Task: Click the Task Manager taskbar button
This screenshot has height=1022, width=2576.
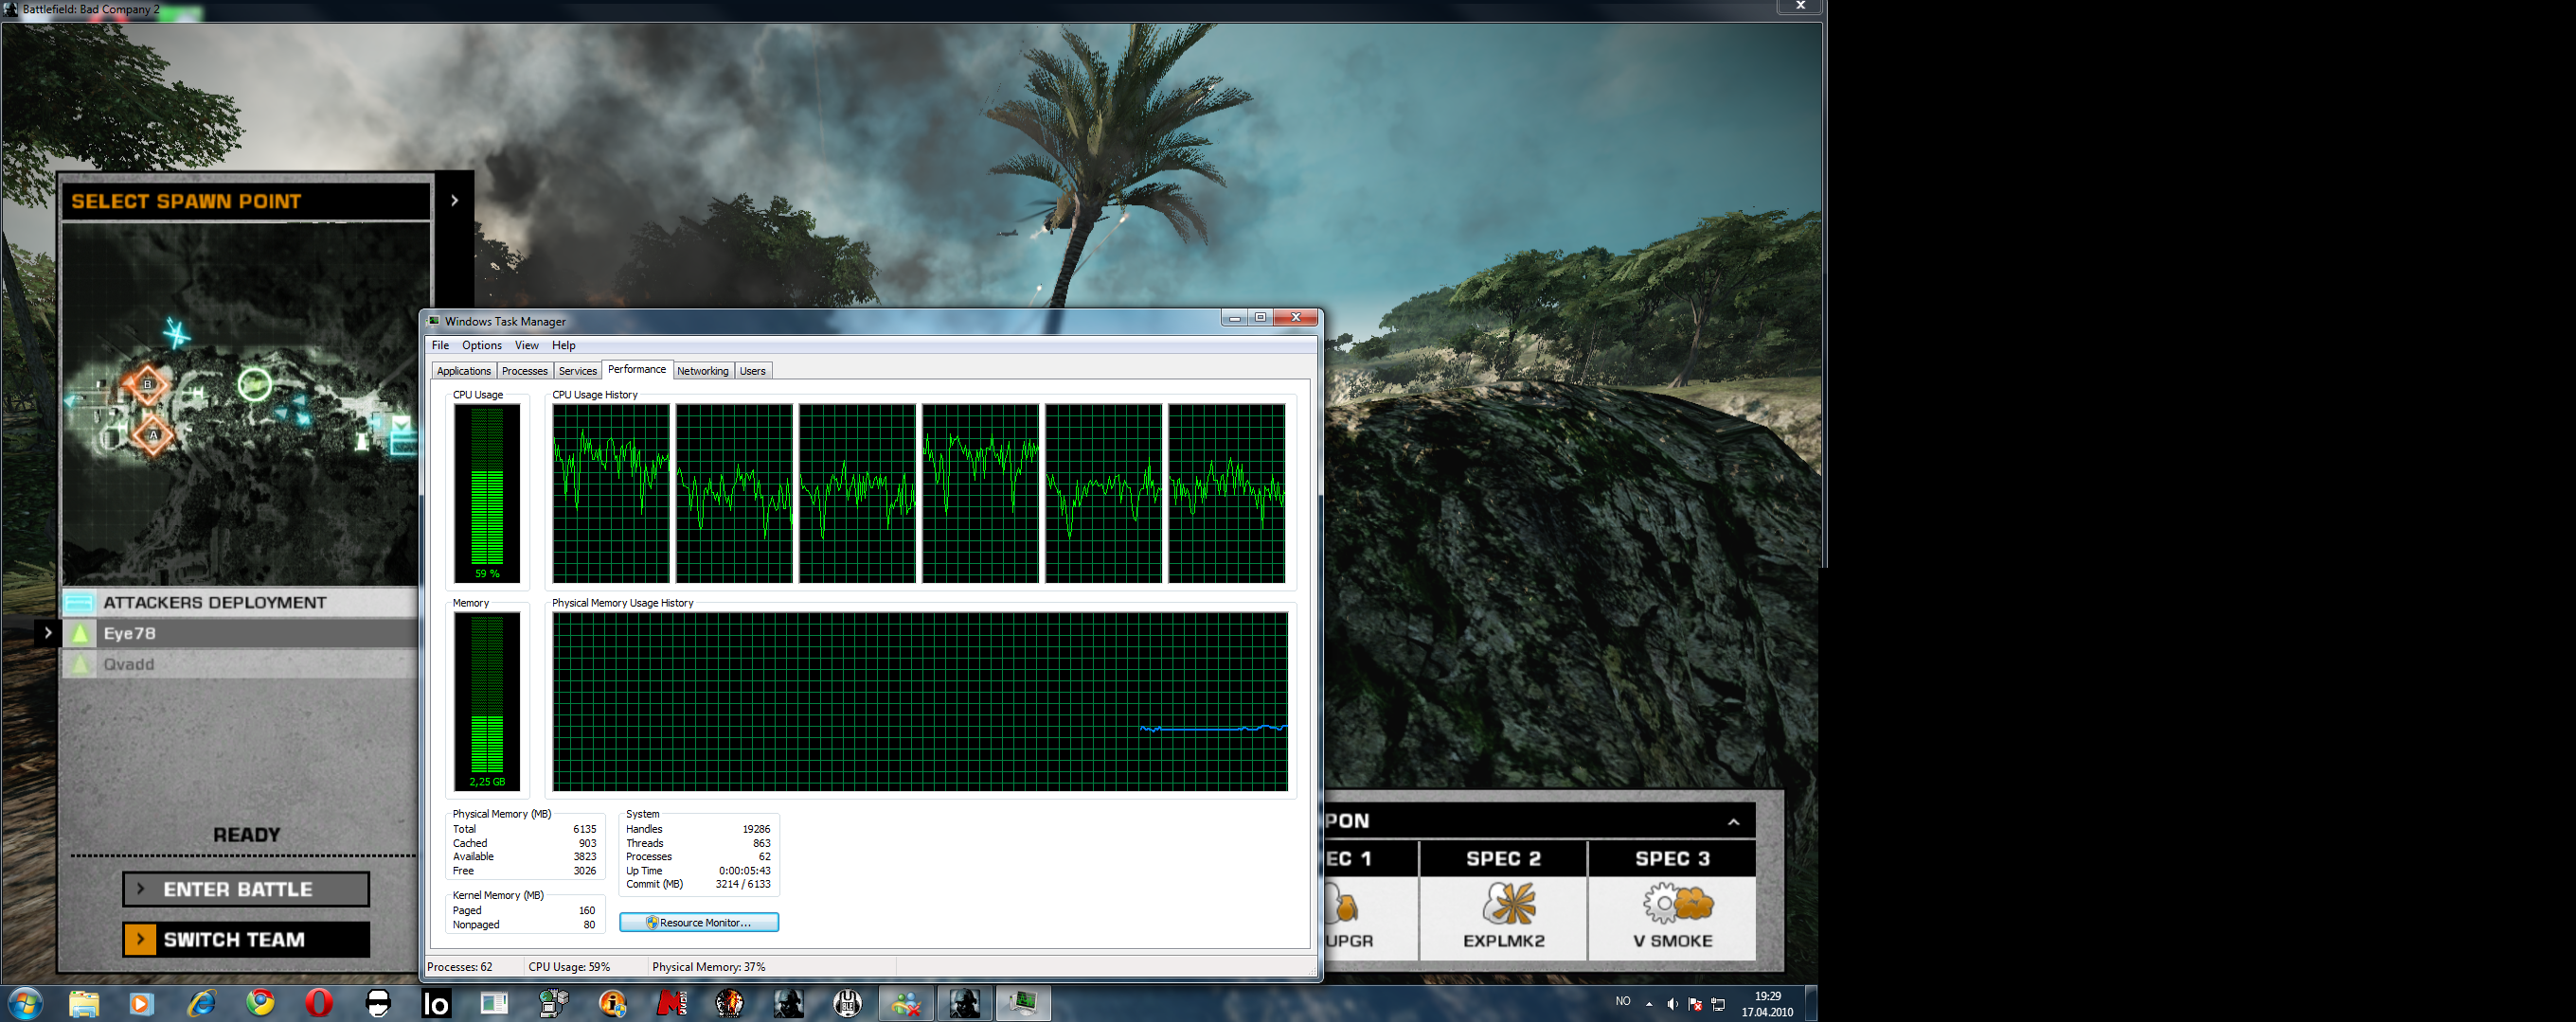Action: 1023,1003
